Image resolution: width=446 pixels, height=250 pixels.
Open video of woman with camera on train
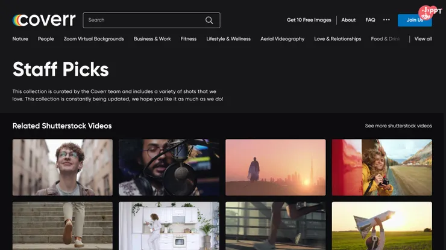tap(382, 167)
